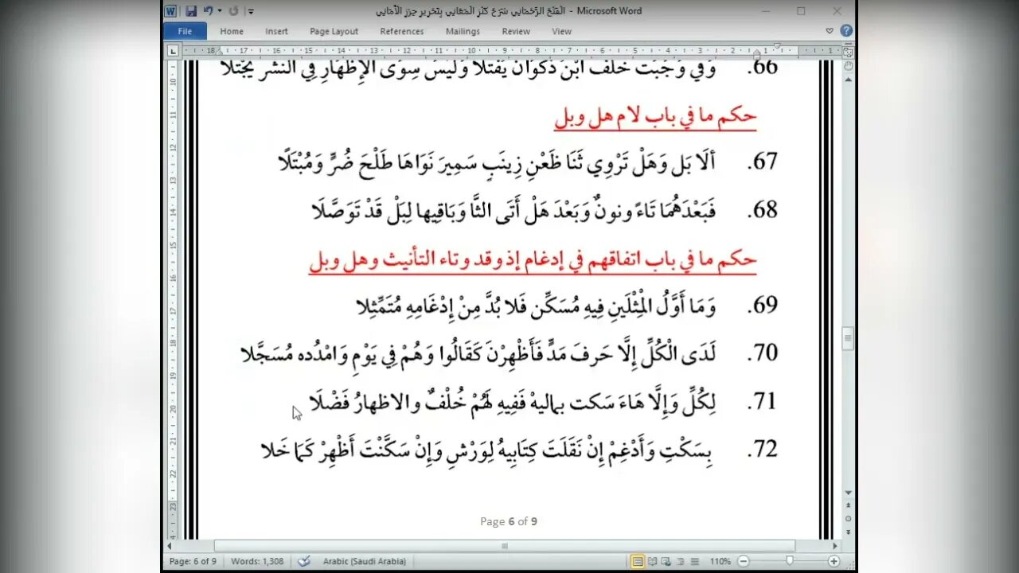The width and height of the screenshot is (1019, 573).
Task: Click the Words: 1,308 count indicator
Action: pos(257,561)
